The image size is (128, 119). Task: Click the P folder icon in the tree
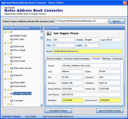[x=8, y=64]
